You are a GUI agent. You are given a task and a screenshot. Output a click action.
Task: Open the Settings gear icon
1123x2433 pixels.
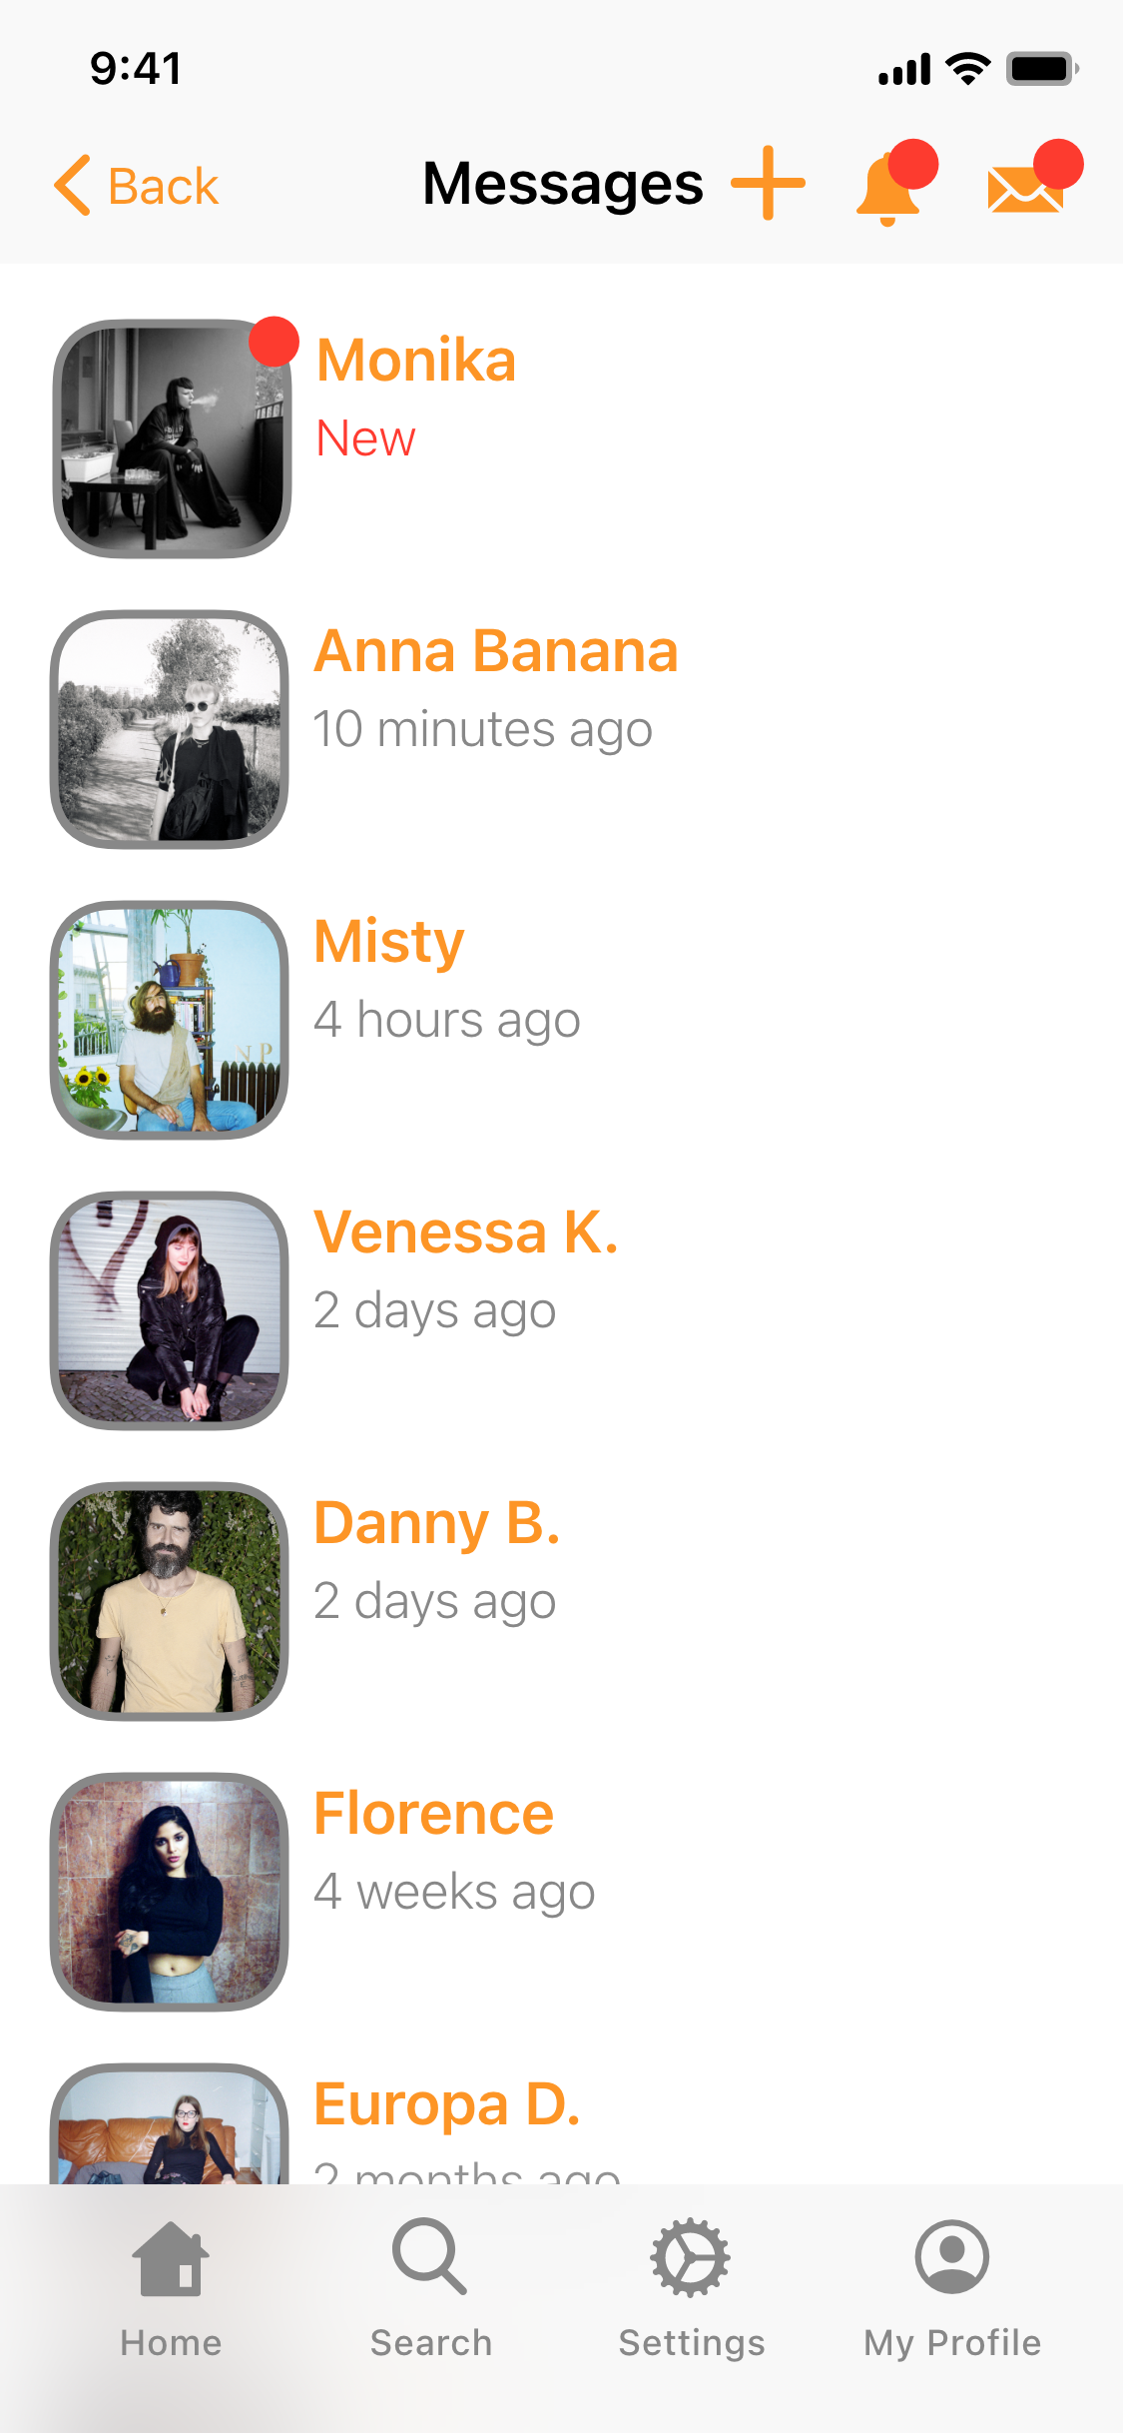(690, 2257)
